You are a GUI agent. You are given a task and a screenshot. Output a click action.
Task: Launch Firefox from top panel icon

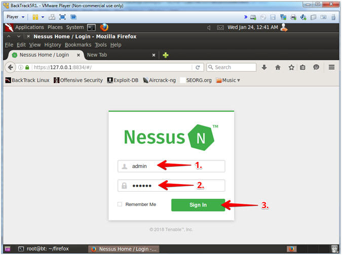[104, 27]
